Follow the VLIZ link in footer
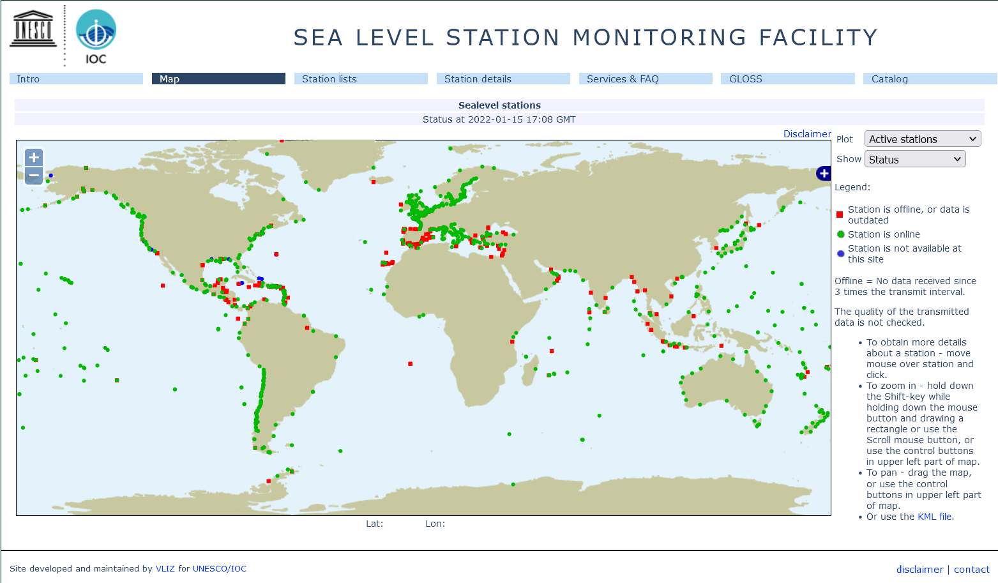Viewport: 998px width, 583px height. [165, 568]
